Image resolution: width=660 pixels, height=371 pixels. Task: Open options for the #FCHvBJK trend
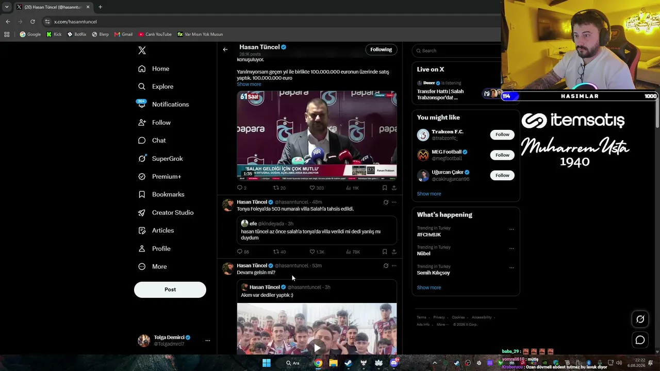coord(511,229)
